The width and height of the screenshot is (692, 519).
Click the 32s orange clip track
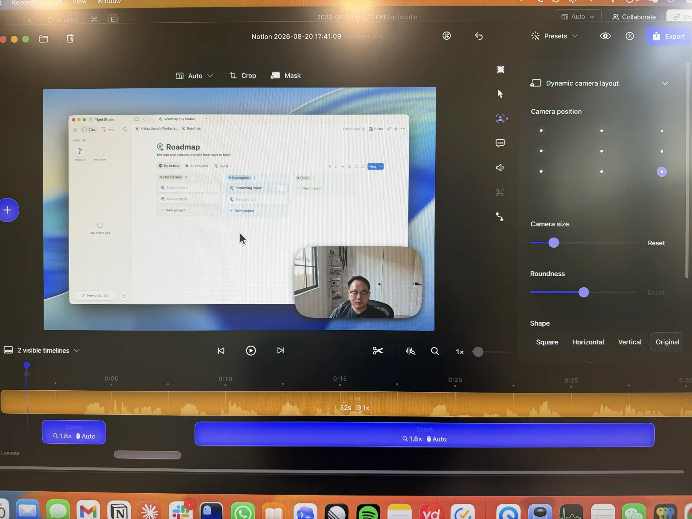point(346,404)
